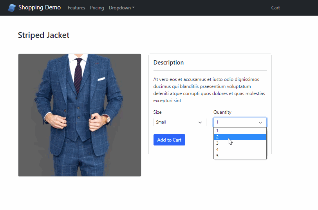Choose quantity option 4
Image resolution: width=318 pixels, height=210 pixels.
pos(240,149)
